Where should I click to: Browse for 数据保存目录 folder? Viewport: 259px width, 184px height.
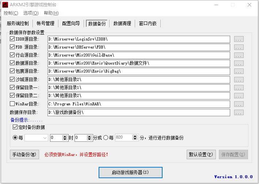pyautogui.click(x=239, y=113)
